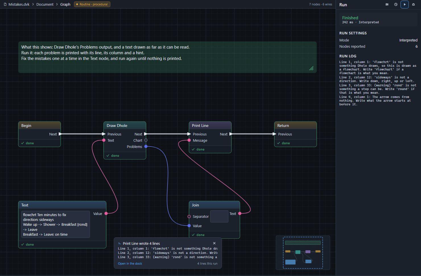
Task: Select the Join node header
Action: (214, 205)
